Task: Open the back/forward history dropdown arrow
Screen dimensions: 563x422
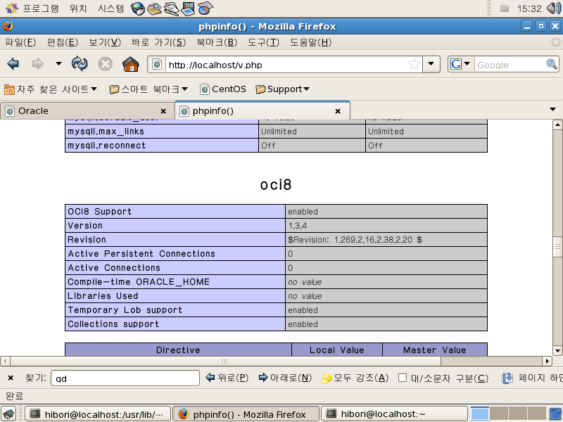Action: click(x=58, y=64)
